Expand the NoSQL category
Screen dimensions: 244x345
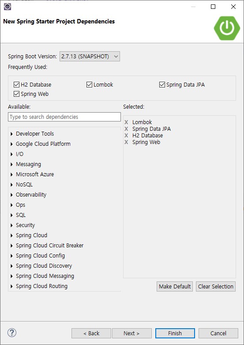point(11,184)
